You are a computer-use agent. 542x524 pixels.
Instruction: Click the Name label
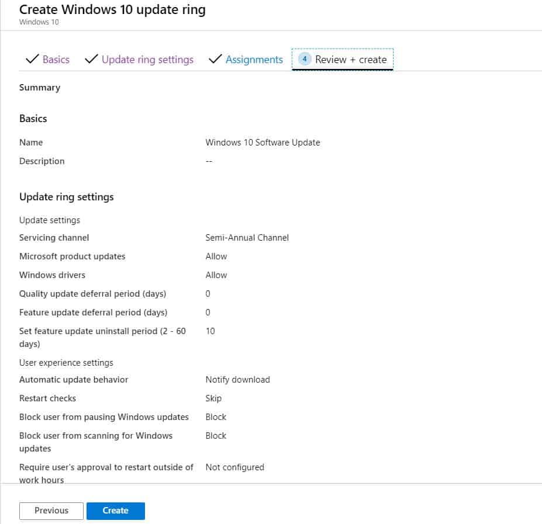pos(31,143)
